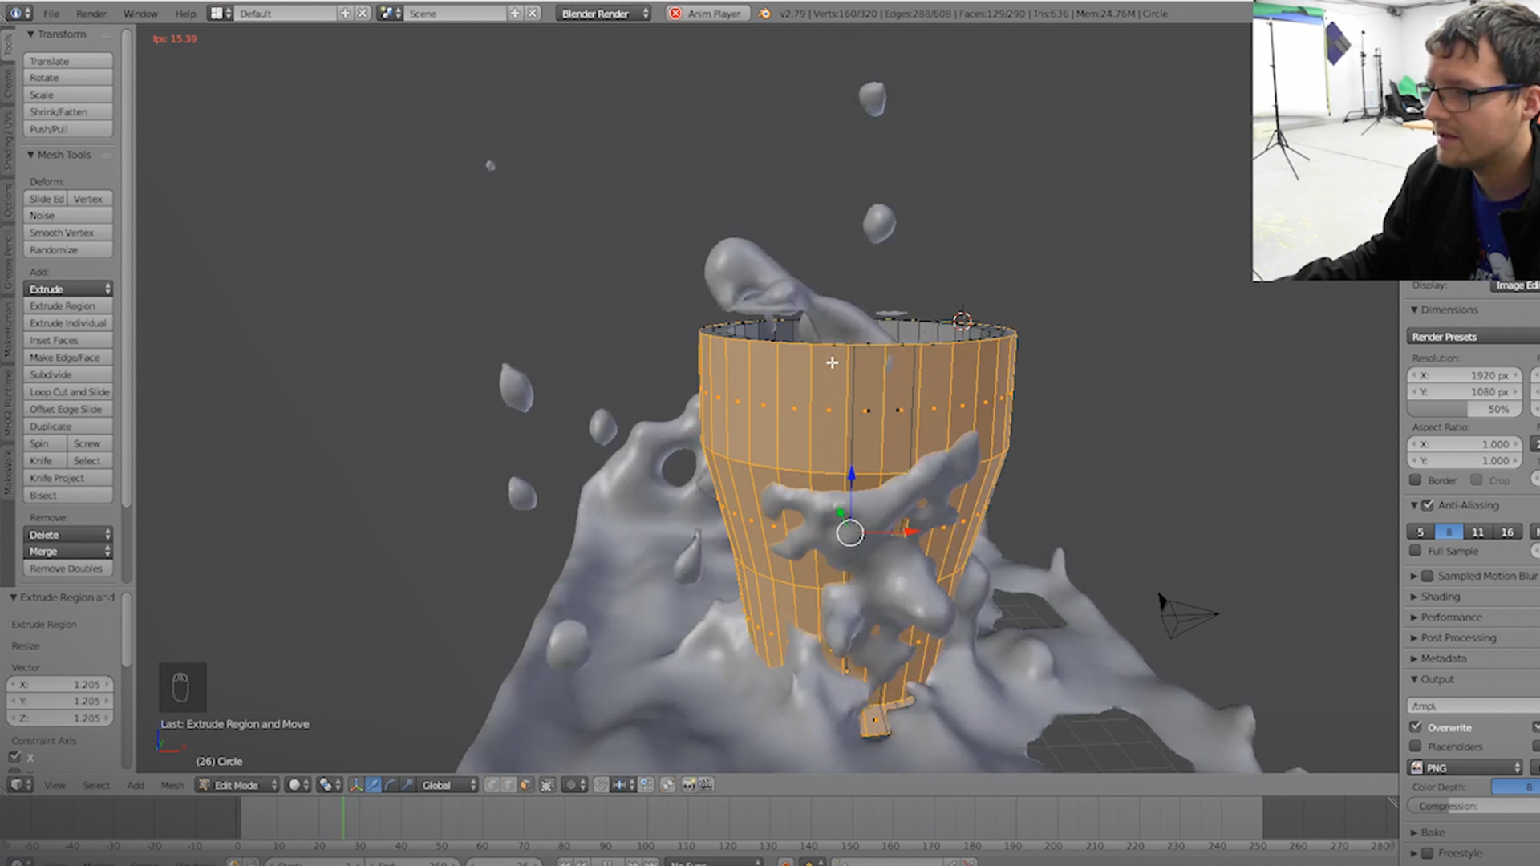Image resolution: width=1540 pixels, height=866 pixels.
Task: Open the Mesh menu in viewport header
Action: pos(172,785)
